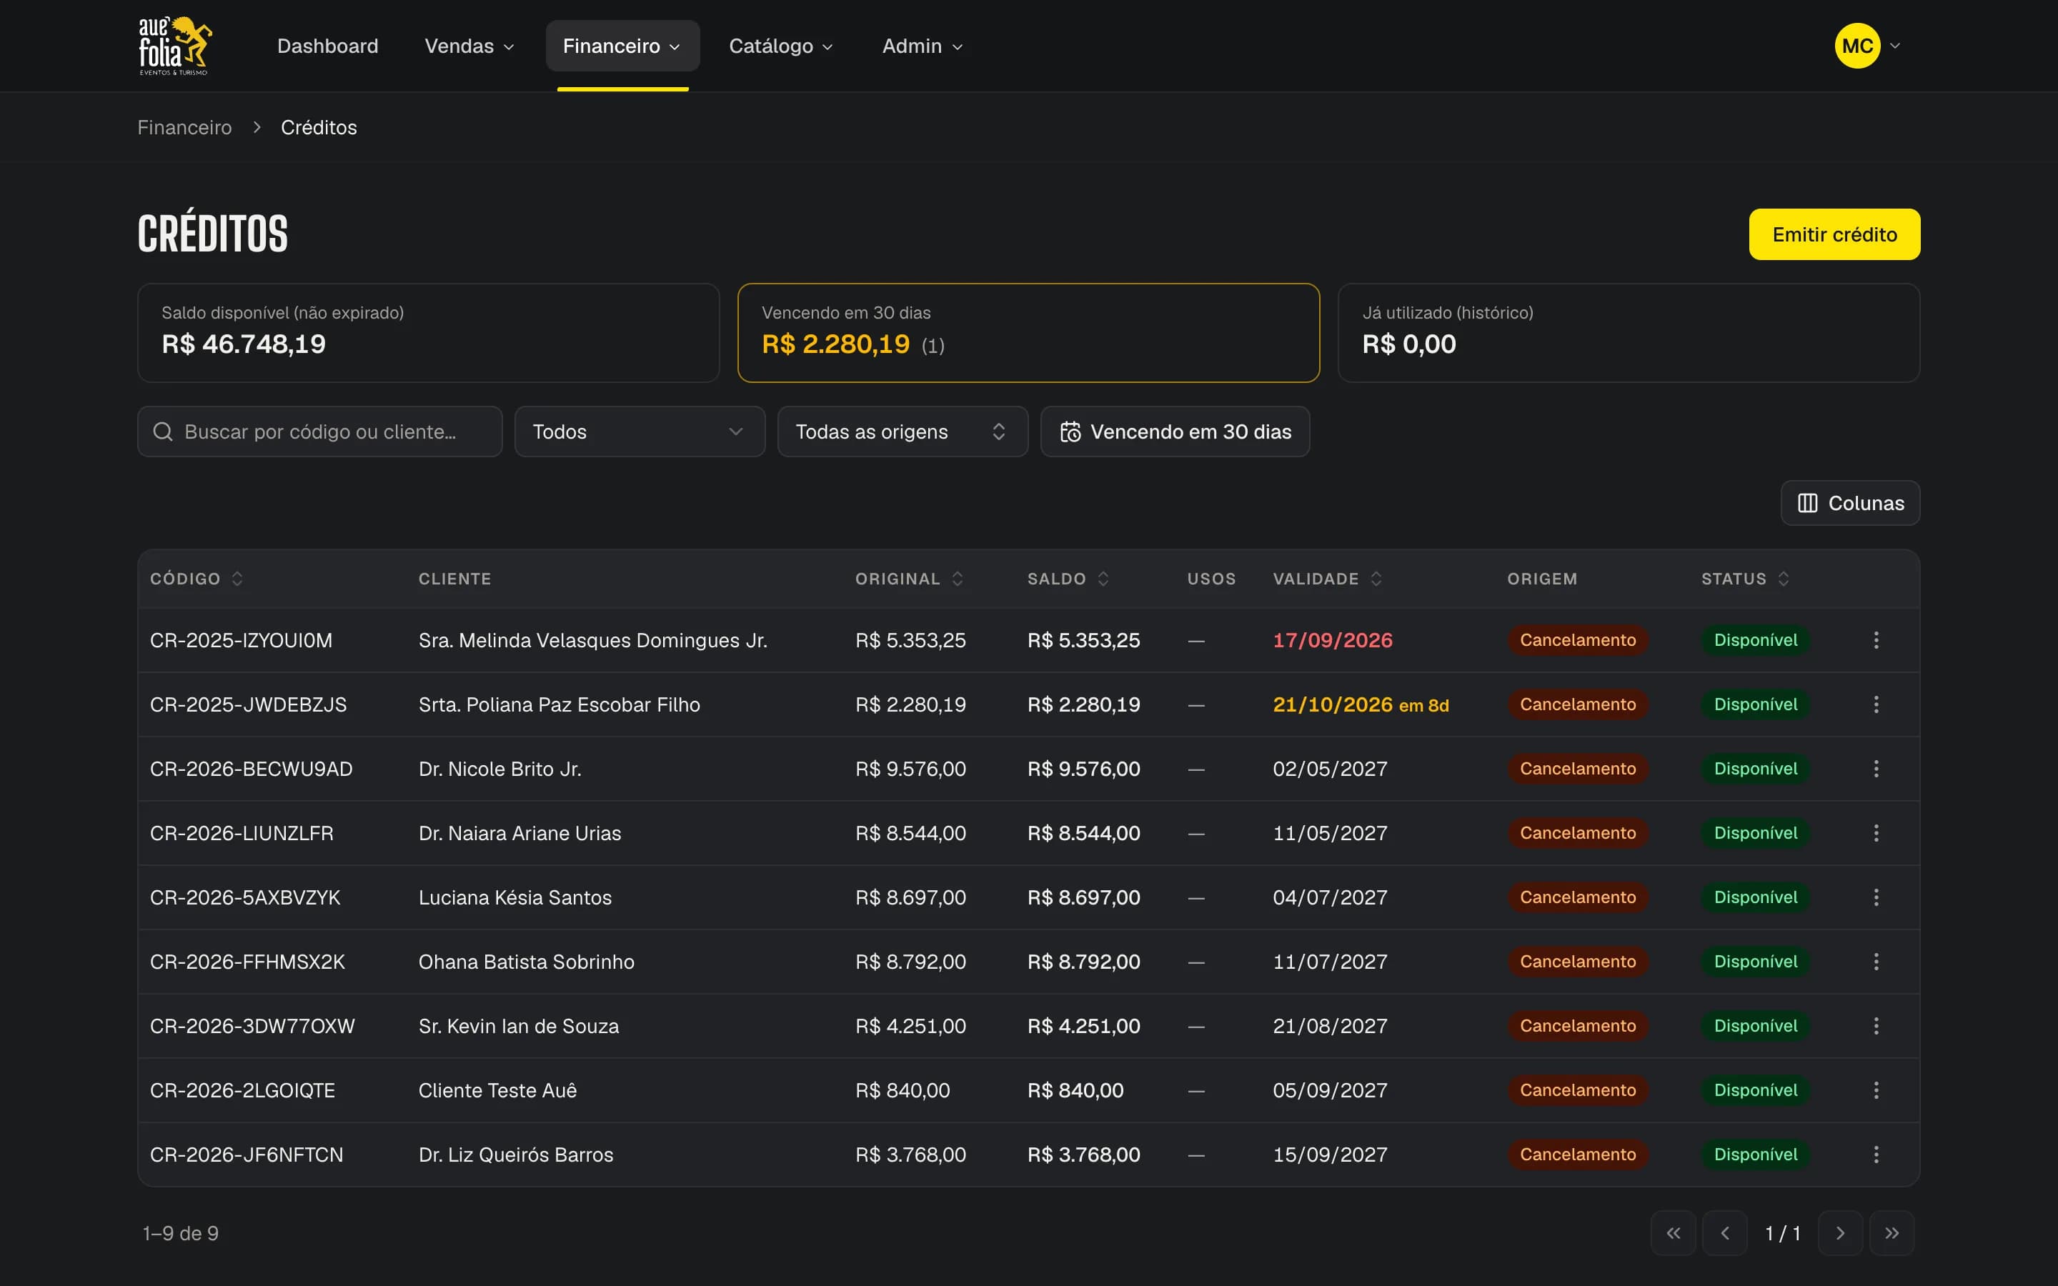The image size is (2058, 1286).
Task: Open the Todos status dropdown
Action: 640,432
